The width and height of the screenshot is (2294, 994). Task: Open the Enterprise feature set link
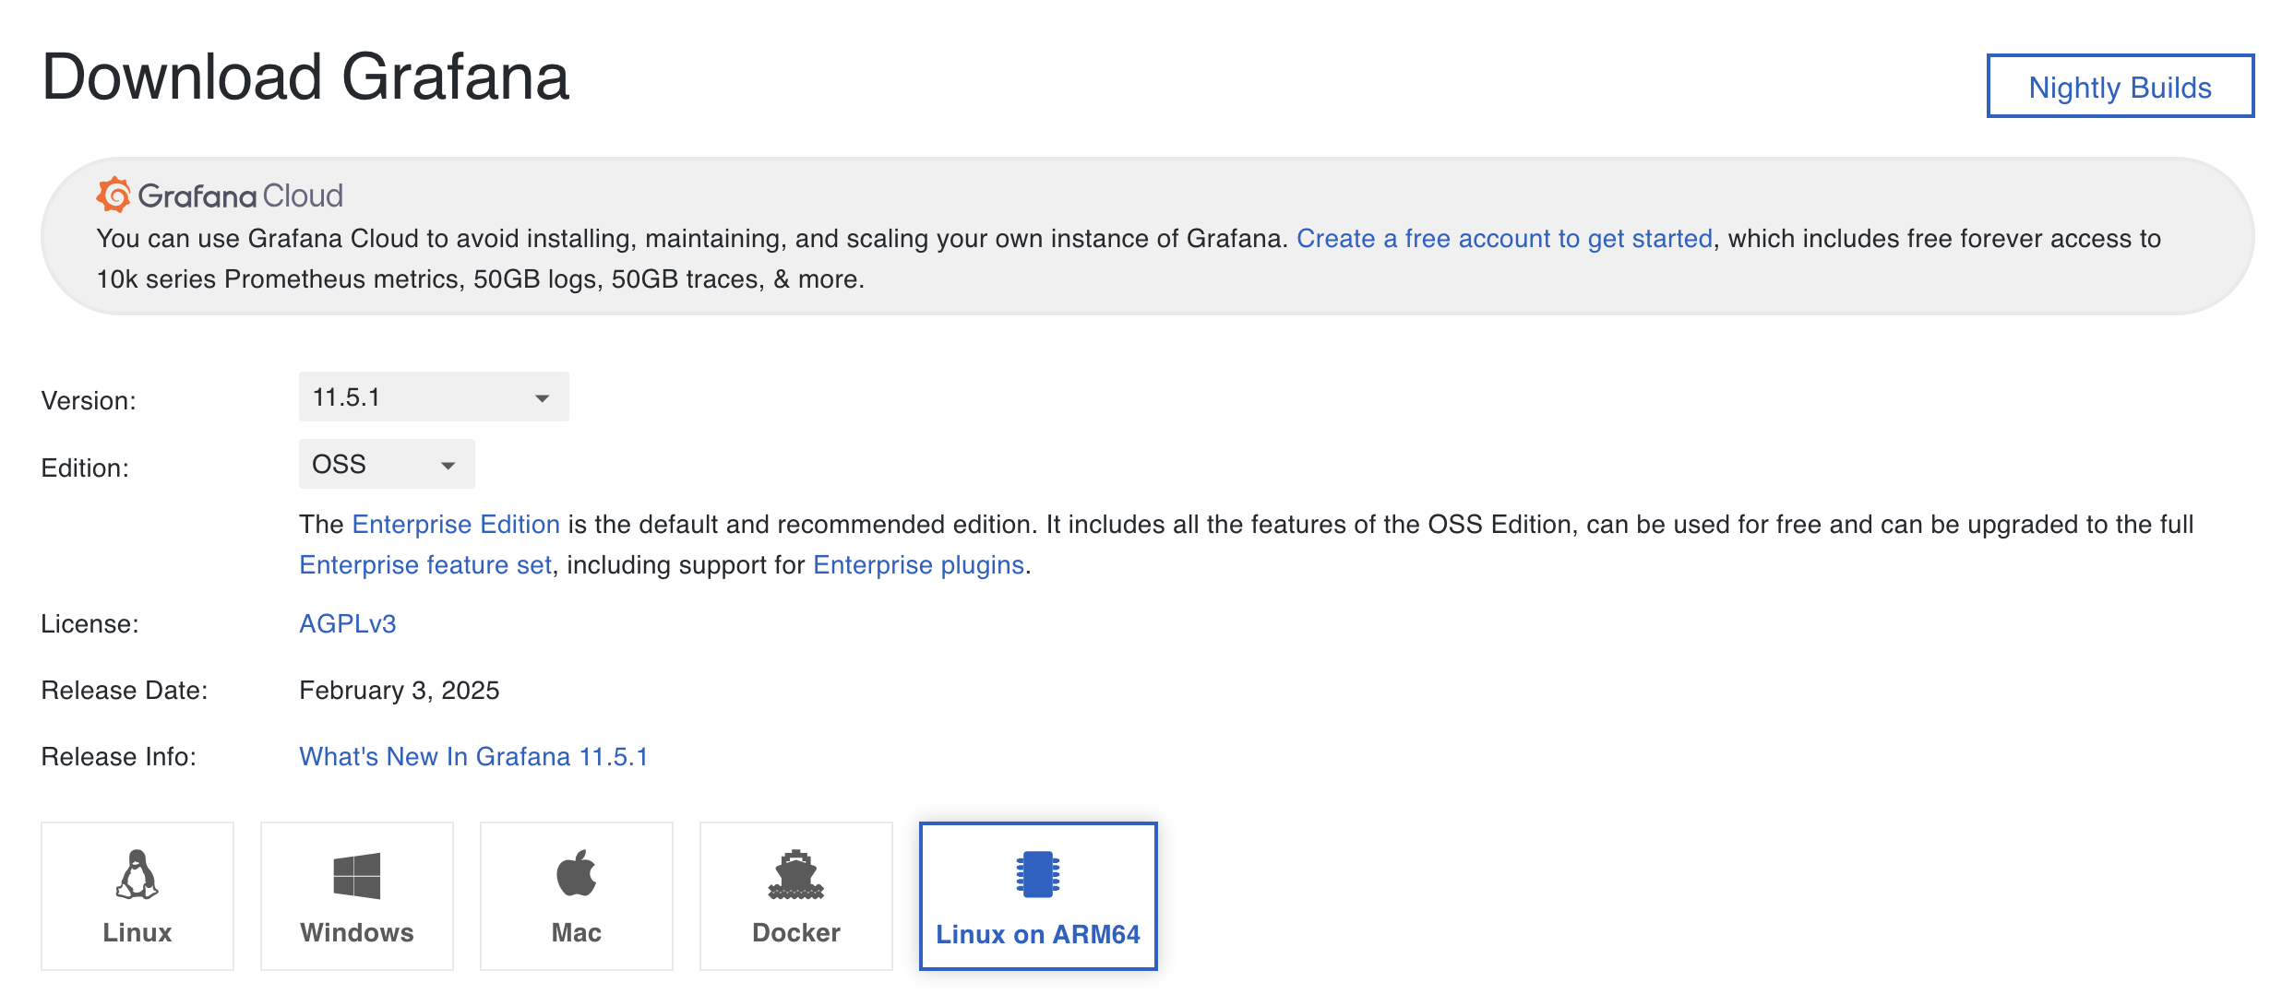425,565
